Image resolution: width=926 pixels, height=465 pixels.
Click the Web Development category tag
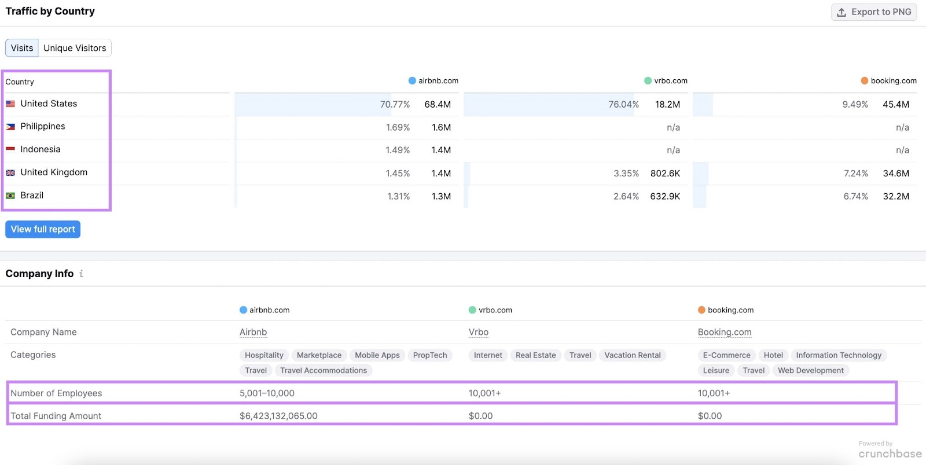pyautogui.click(x=811, y=371)
